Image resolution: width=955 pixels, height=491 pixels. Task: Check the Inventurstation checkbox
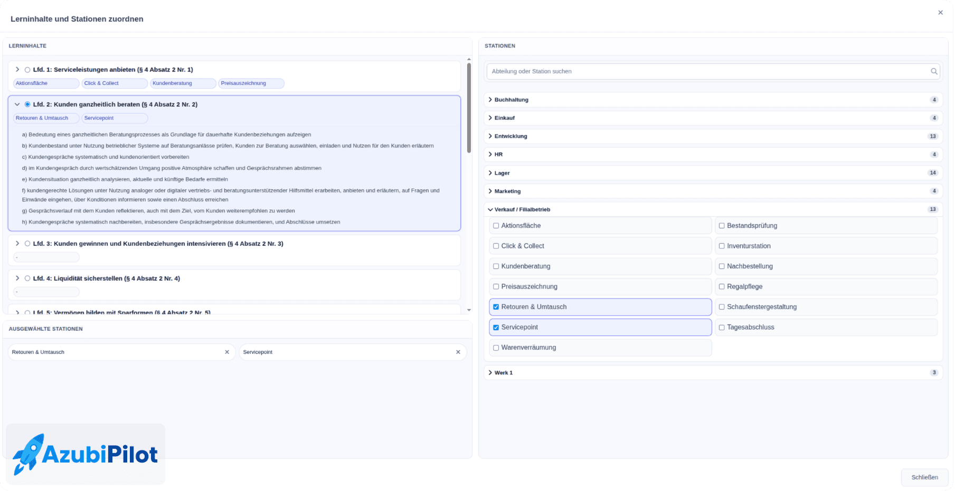coord(722,246)
